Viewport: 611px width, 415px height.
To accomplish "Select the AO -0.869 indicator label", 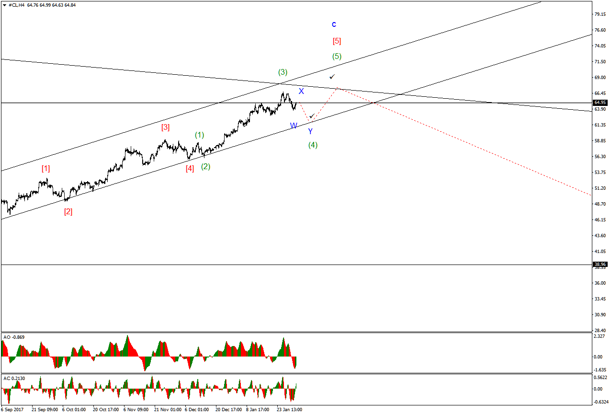I will [14, 337].
